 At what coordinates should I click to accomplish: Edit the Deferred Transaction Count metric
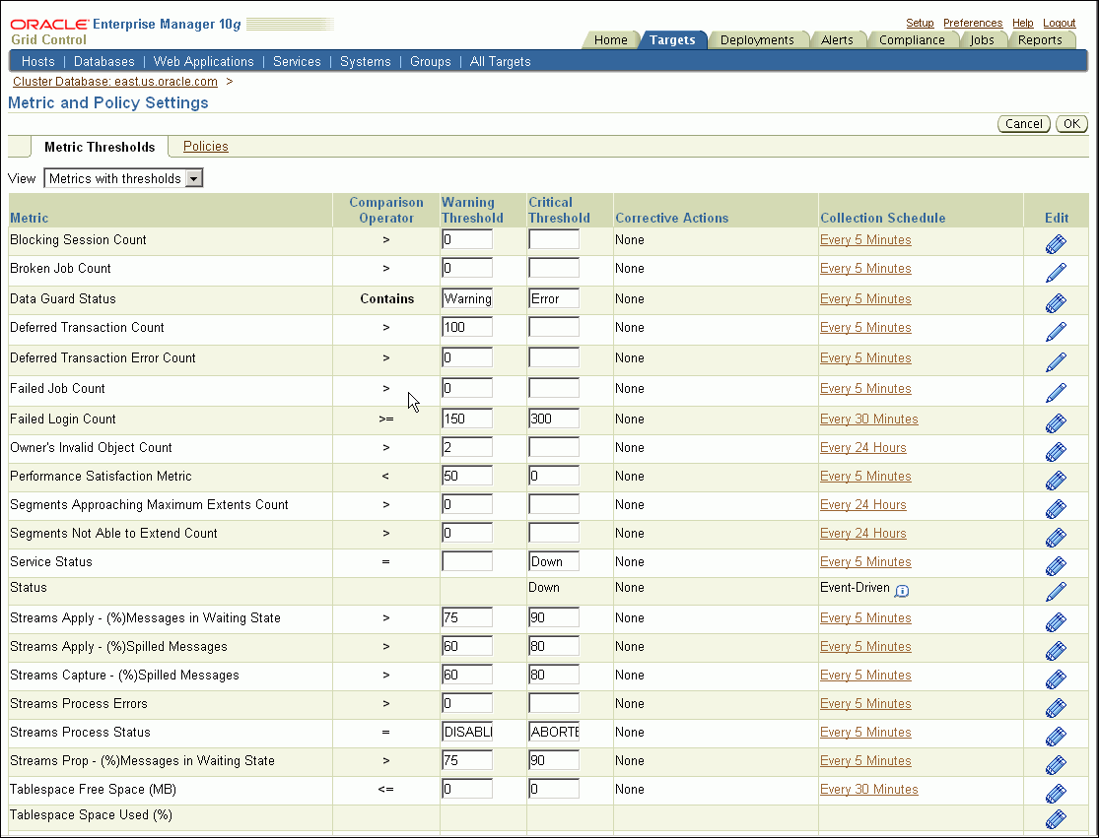[1056, 331]
